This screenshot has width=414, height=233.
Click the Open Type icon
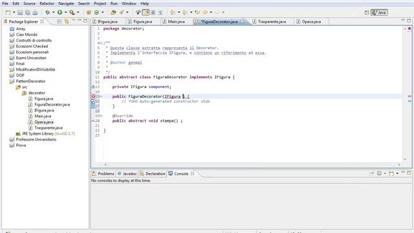tap(113, 12)
